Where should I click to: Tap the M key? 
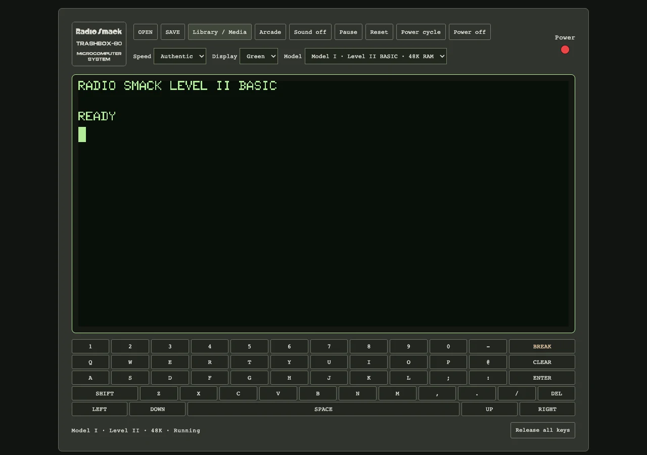click(x=397, y=393)
